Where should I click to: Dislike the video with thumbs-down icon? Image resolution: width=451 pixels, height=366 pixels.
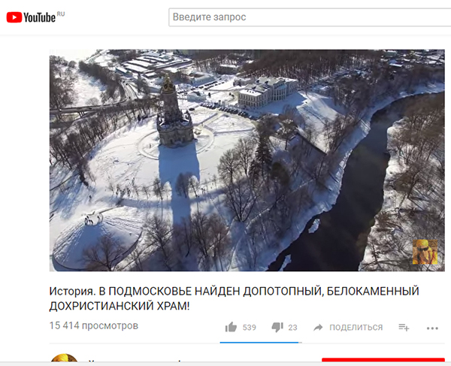click(x=277, y=327)
